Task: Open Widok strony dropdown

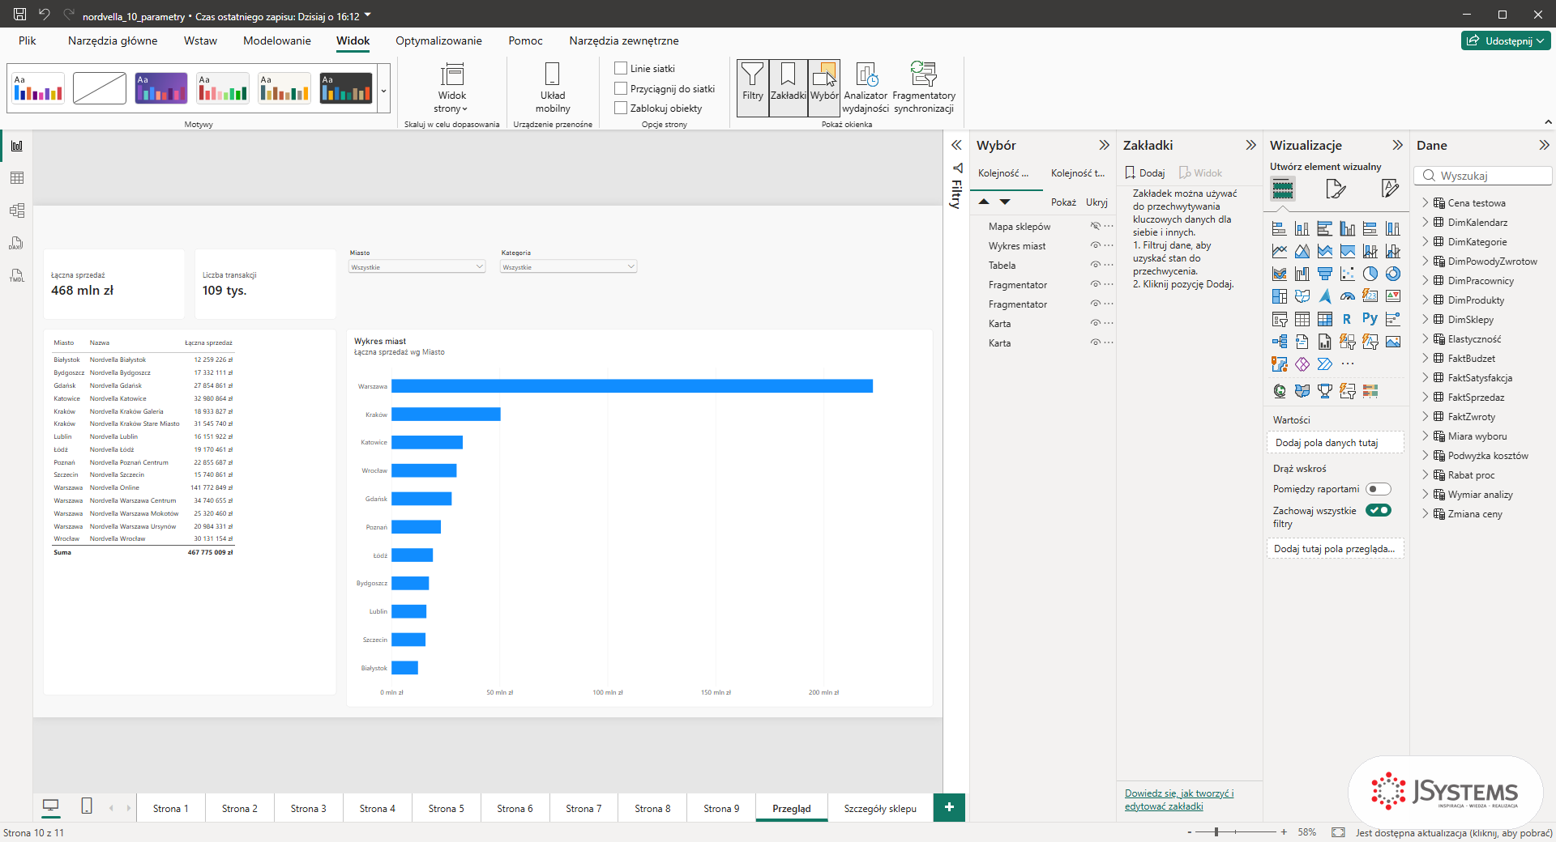Action: 451,87
